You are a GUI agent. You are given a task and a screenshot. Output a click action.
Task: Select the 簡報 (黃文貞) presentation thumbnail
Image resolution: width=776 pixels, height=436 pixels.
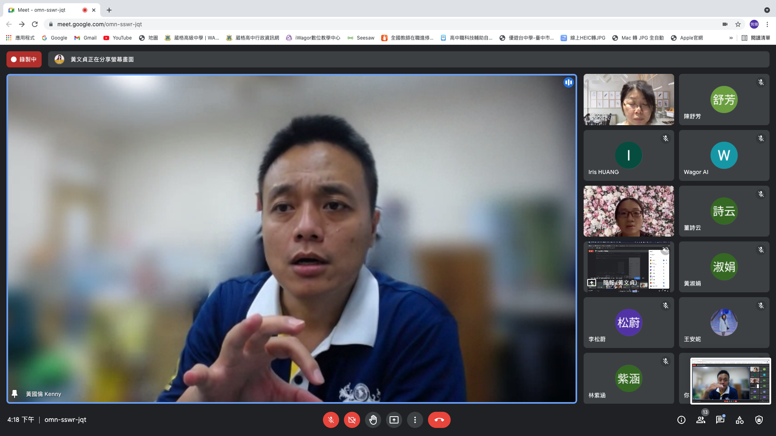point(628,266)
